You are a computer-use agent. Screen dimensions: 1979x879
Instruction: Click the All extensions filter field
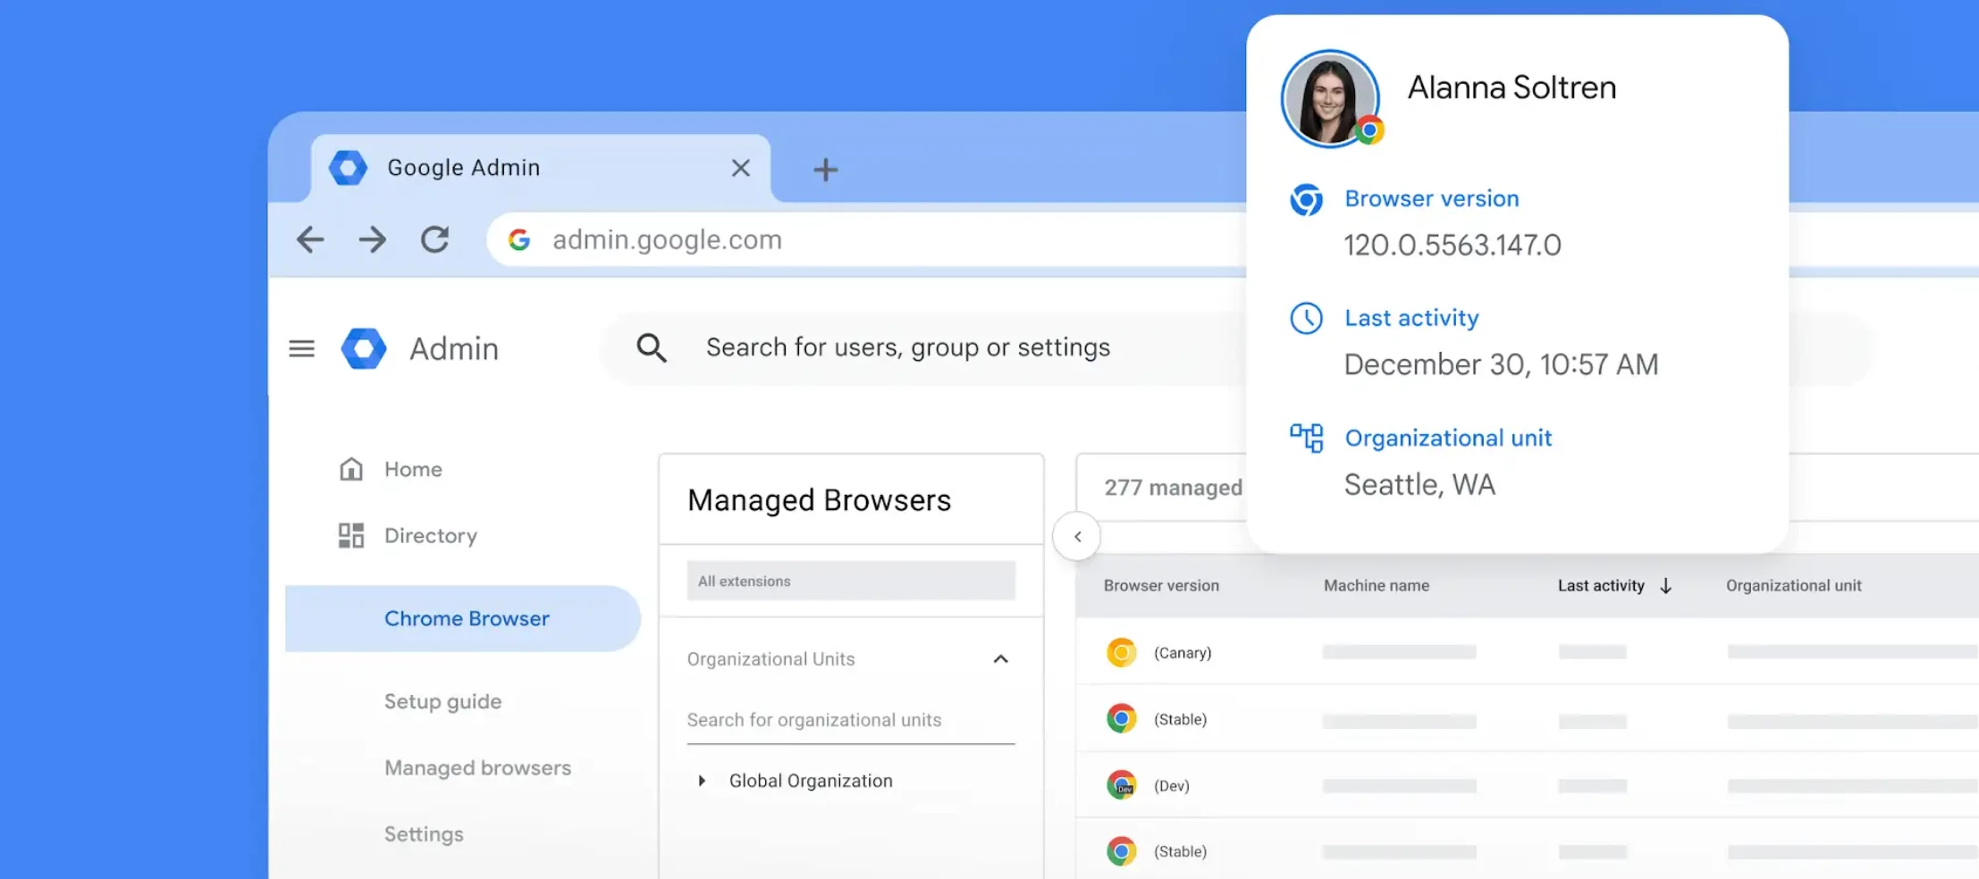tap(851, 581)
